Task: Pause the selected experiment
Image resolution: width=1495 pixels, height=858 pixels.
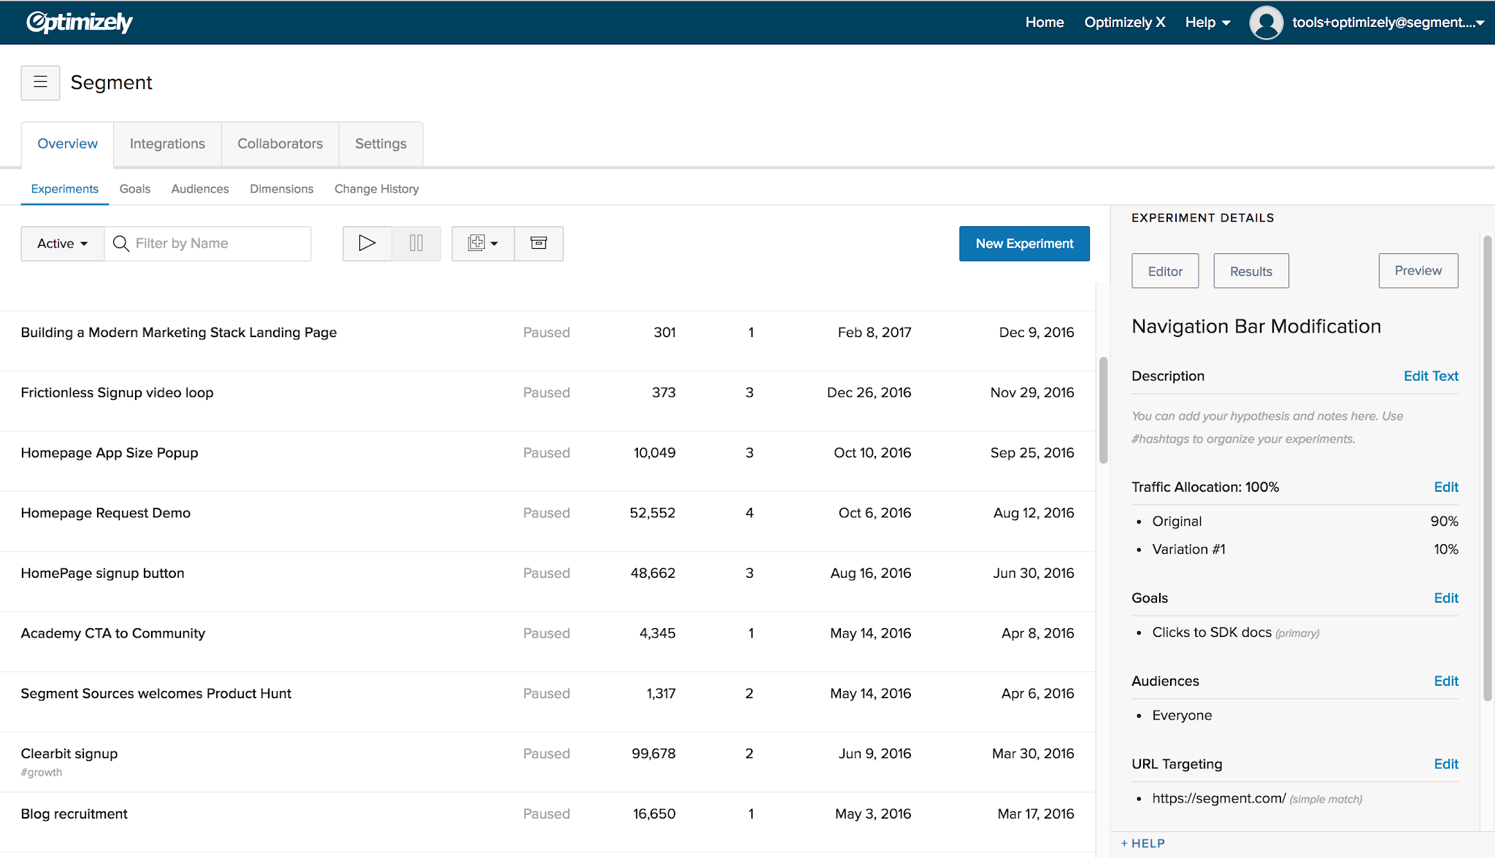Action: [415, 243]
